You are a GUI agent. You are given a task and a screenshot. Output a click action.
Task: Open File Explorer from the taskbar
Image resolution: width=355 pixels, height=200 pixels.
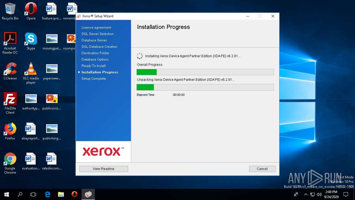[x=61, y=194]
